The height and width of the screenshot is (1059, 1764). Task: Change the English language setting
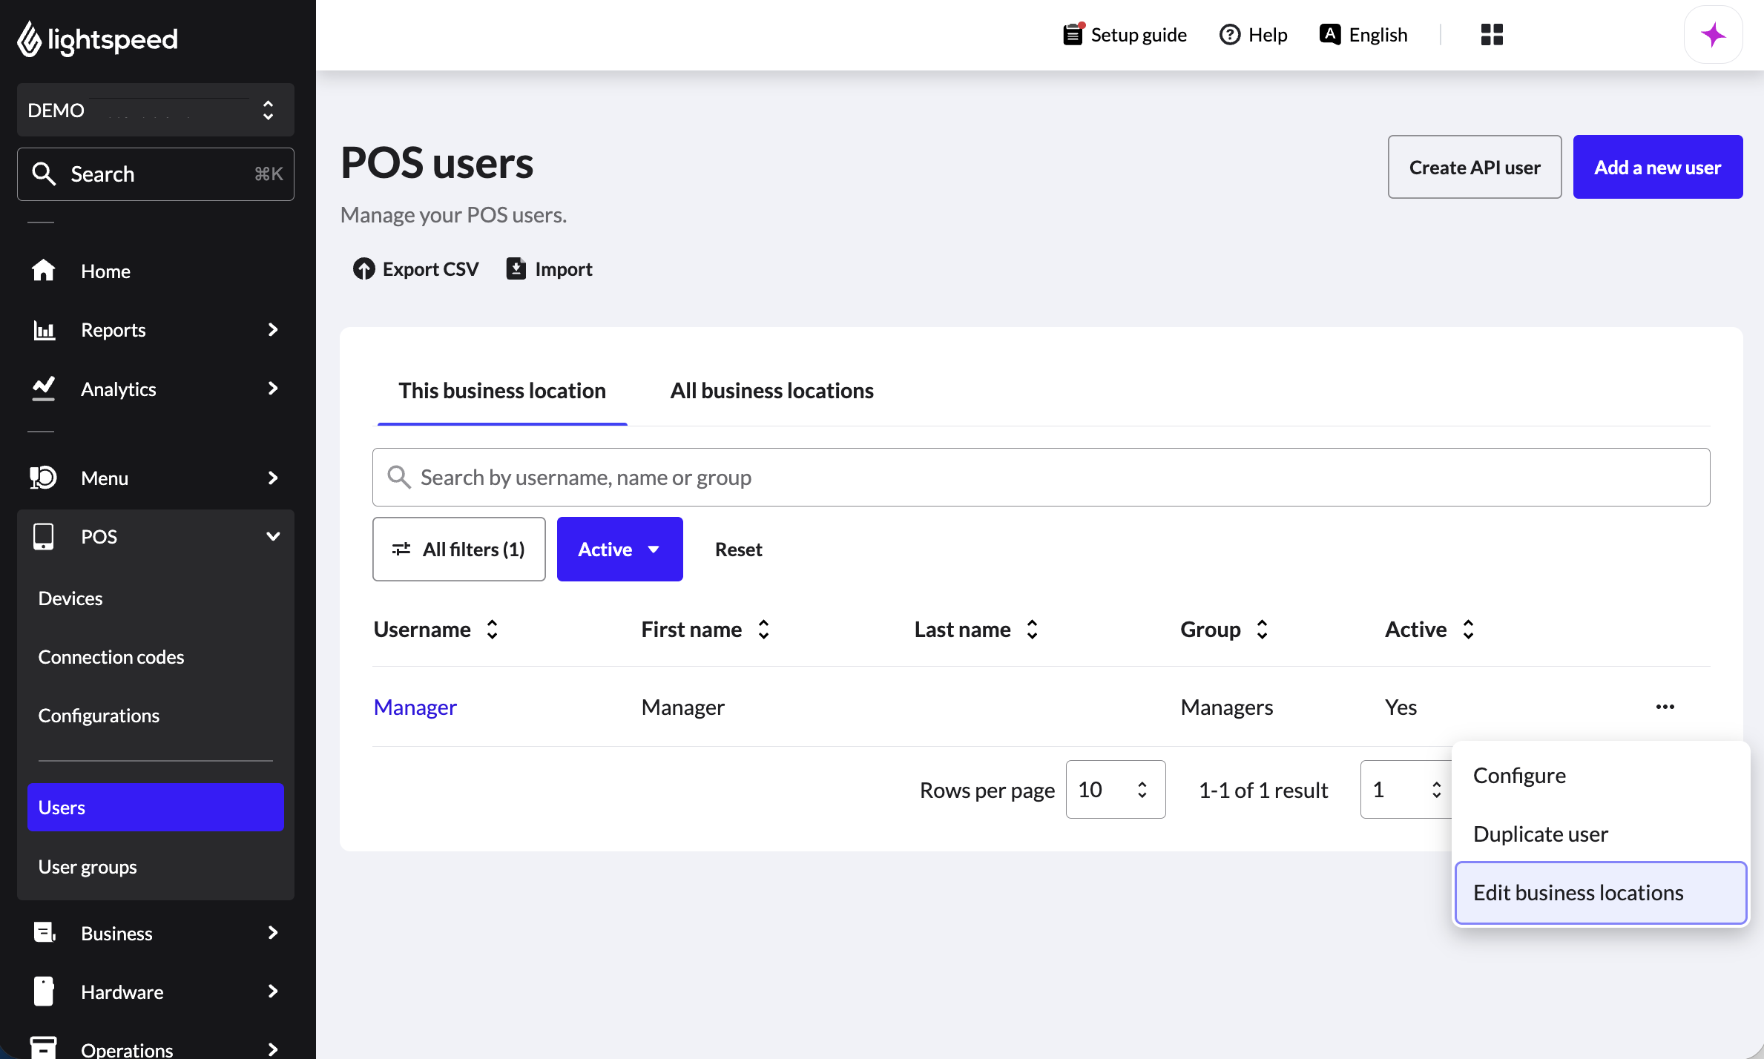(x=1363, y=35)
